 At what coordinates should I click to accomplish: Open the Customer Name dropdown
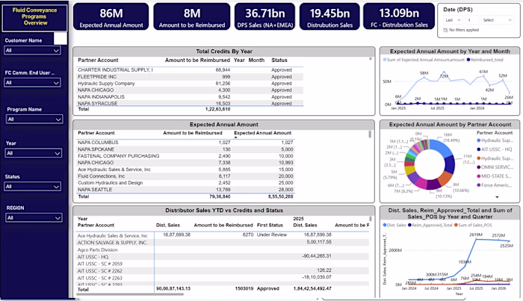[32, 50]
